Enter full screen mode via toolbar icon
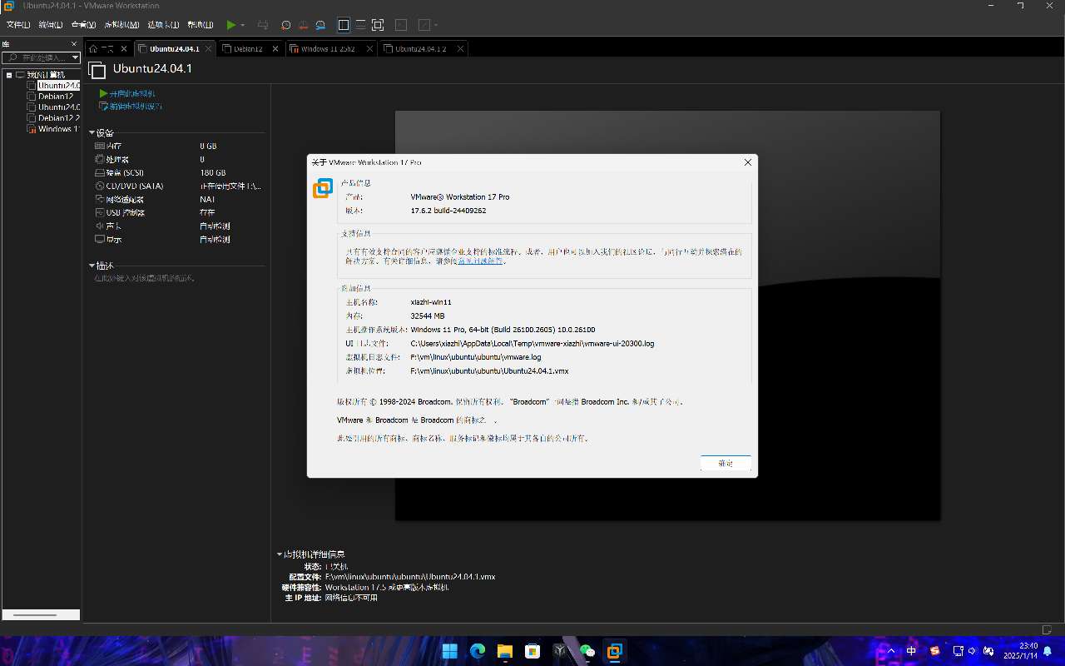Viewport: 1065px width, 666px height. pos(378,25)
